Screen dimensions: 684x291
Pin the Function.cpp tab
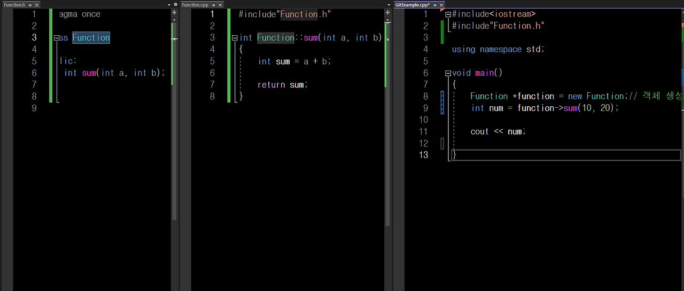213,4
